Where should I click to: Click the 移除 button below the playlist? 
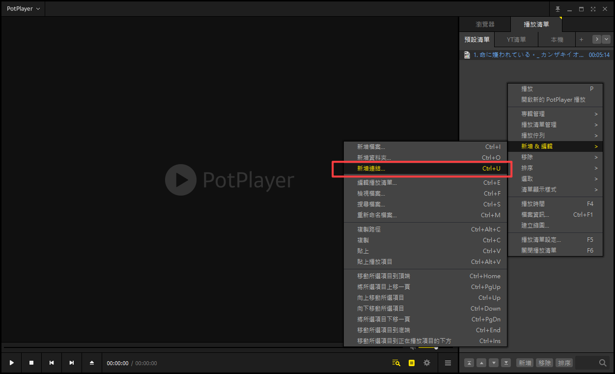point(545,363)
